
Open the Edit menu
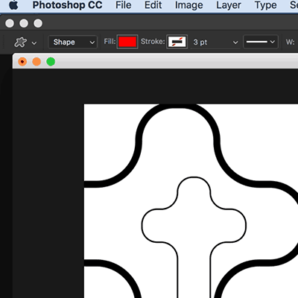pyautogui.click(x=153, y=5)
